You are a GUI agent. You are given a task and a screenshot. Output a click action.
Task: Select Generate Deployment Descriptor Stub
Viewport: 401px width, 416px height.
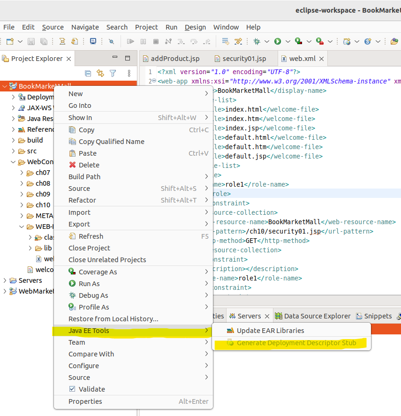(x=291, y=343)
